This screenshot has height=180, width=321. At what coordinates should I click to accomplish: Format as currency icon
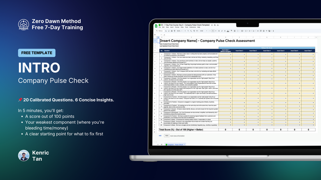(185, 31)
